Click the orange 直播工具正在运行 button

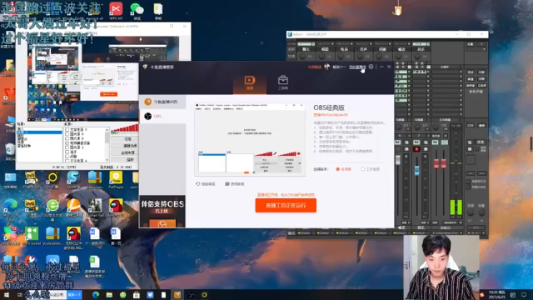286,206
